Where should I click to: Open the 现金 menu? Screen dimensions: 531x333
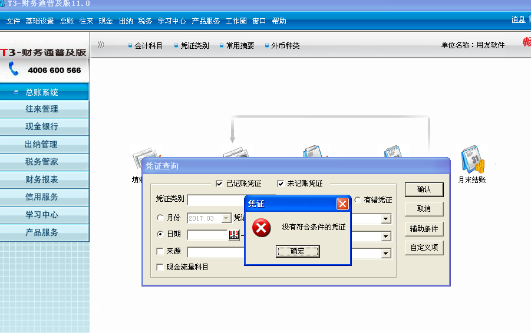click(x=105, y=21)
